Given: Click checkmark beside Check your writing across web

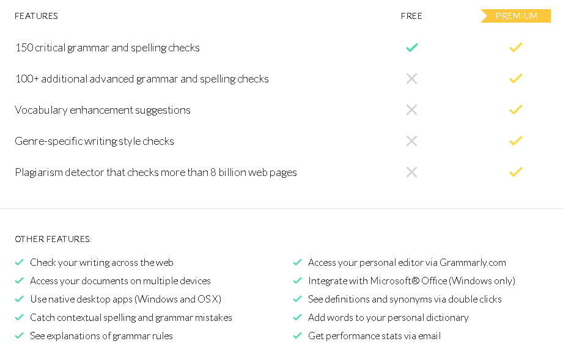Looking at the screenshot, I should [x=20, y=262].
